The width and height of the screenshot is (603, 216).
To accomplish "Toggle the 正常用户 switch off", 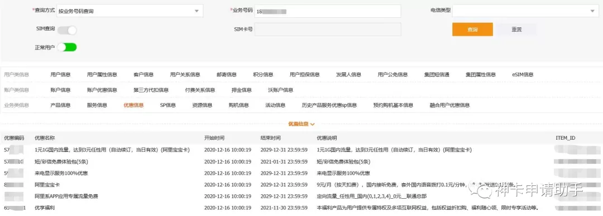I will click(67, 47).
